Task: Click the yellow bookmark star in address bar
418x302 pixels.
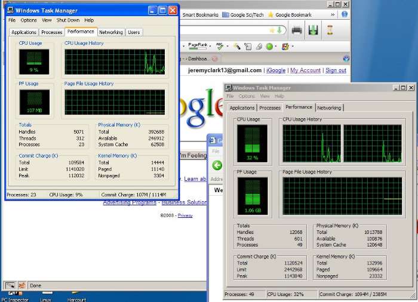Action: click(272, 30)
